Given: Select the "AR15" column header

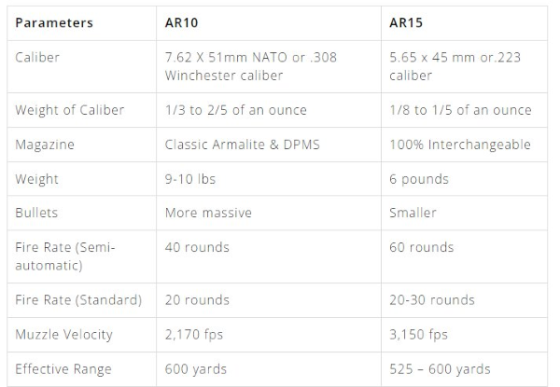Looking at the screenshot, I should tap(407, 22).
